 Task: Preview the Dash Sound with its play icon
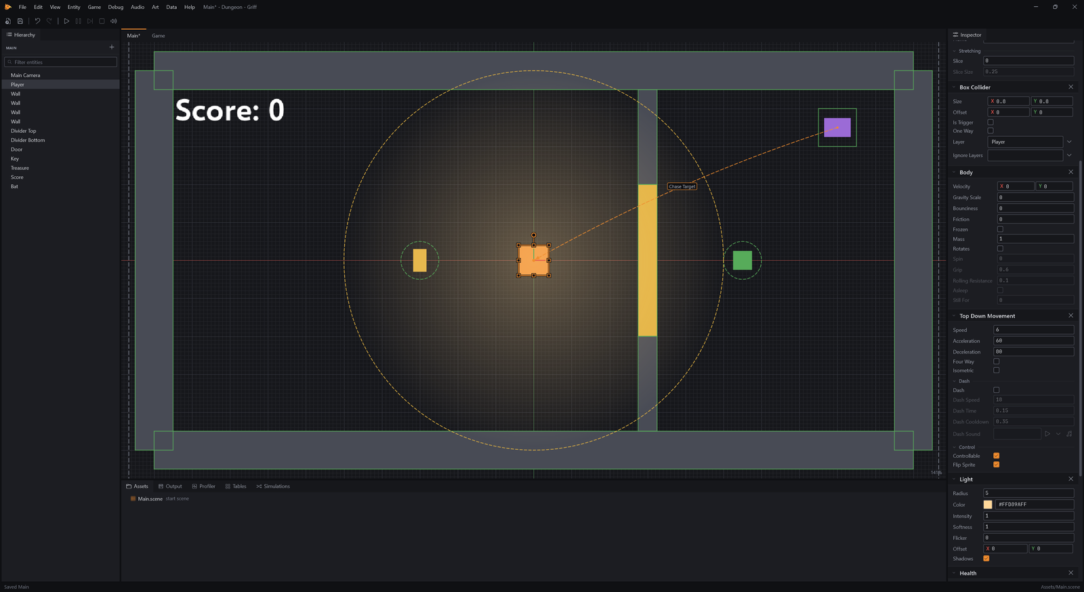click(1047, 434)
